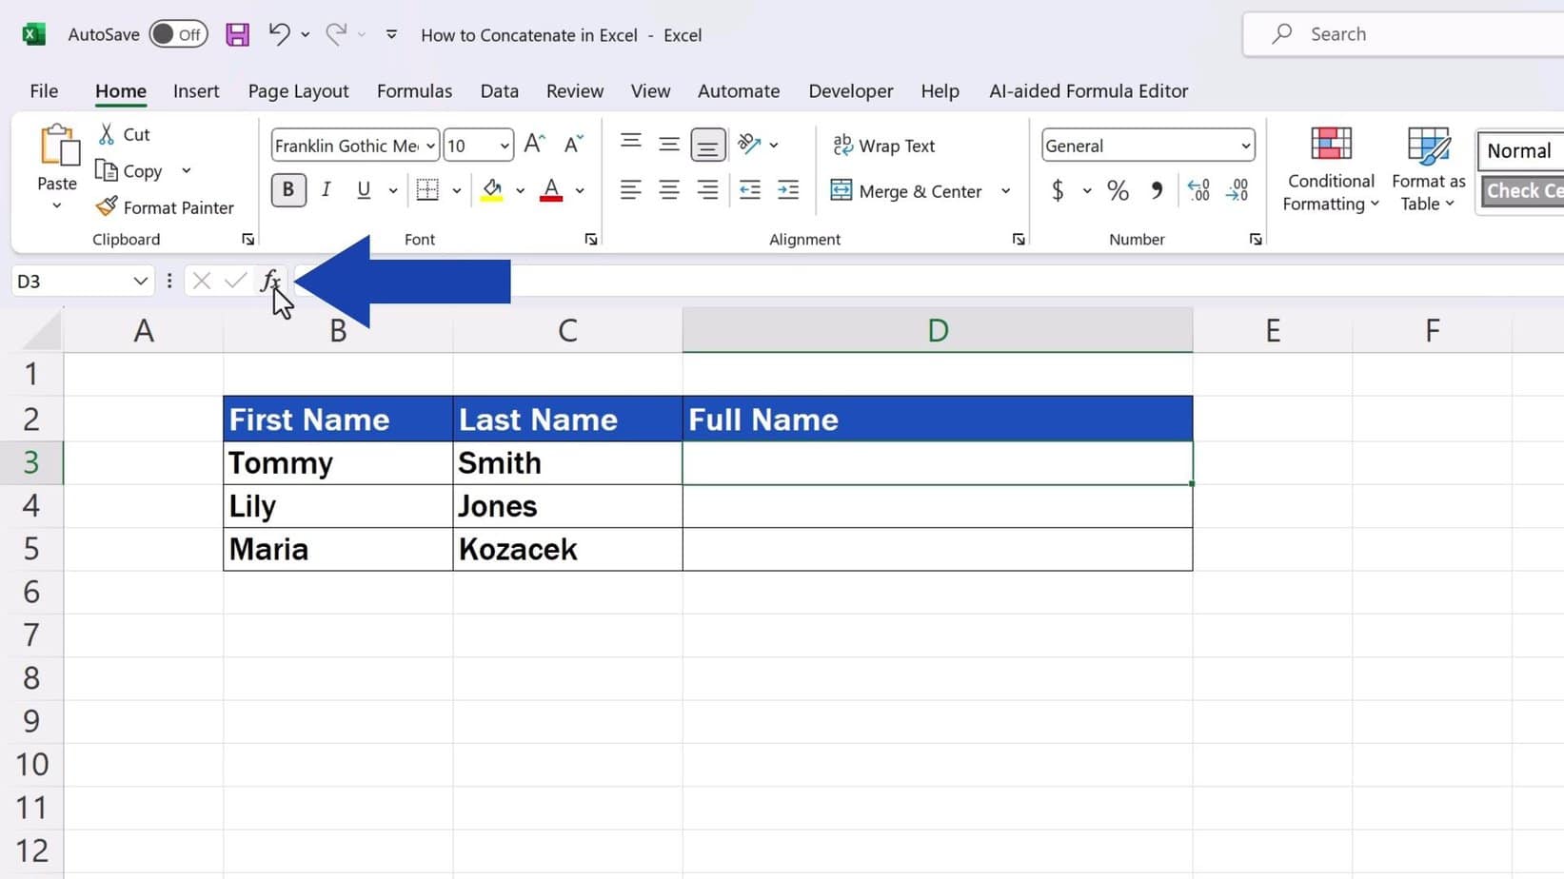The width and height of the screenshot is (1564, 879).
Task: Select the red font color swatch
Action: pos(550,197)
